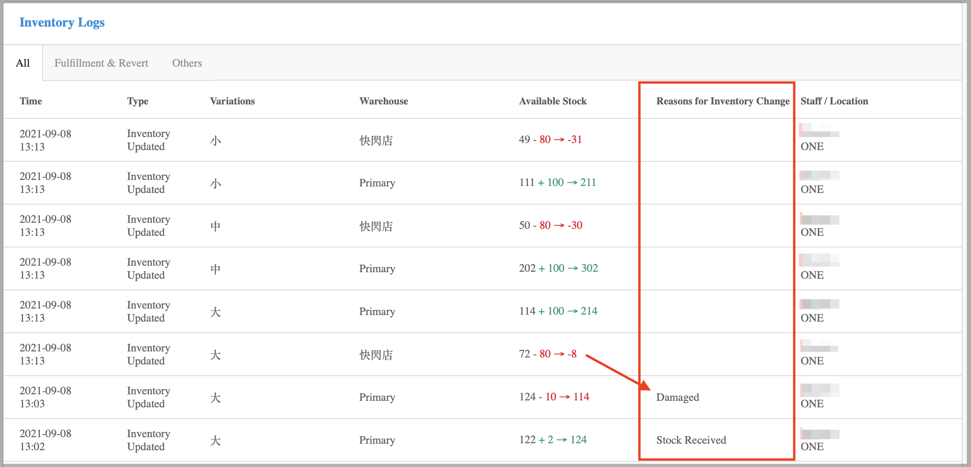Image resolution: width=971 pixels, height=467 pixels.
Task: Click variation 小 in the -31 stock row
Action: [x=215, y=140]
